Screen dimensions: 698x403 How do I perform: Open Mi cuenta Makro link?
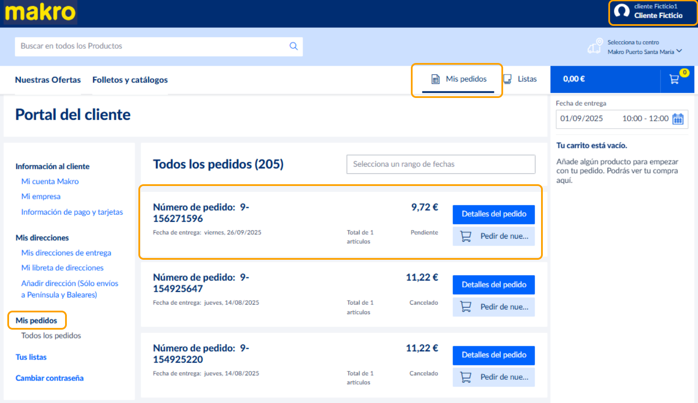click(50, 182)
